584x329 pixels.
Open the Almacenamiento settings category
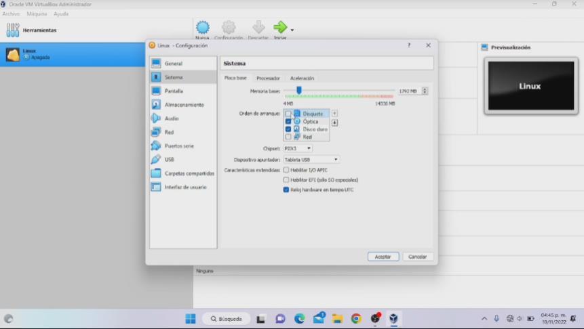point(183,105)
